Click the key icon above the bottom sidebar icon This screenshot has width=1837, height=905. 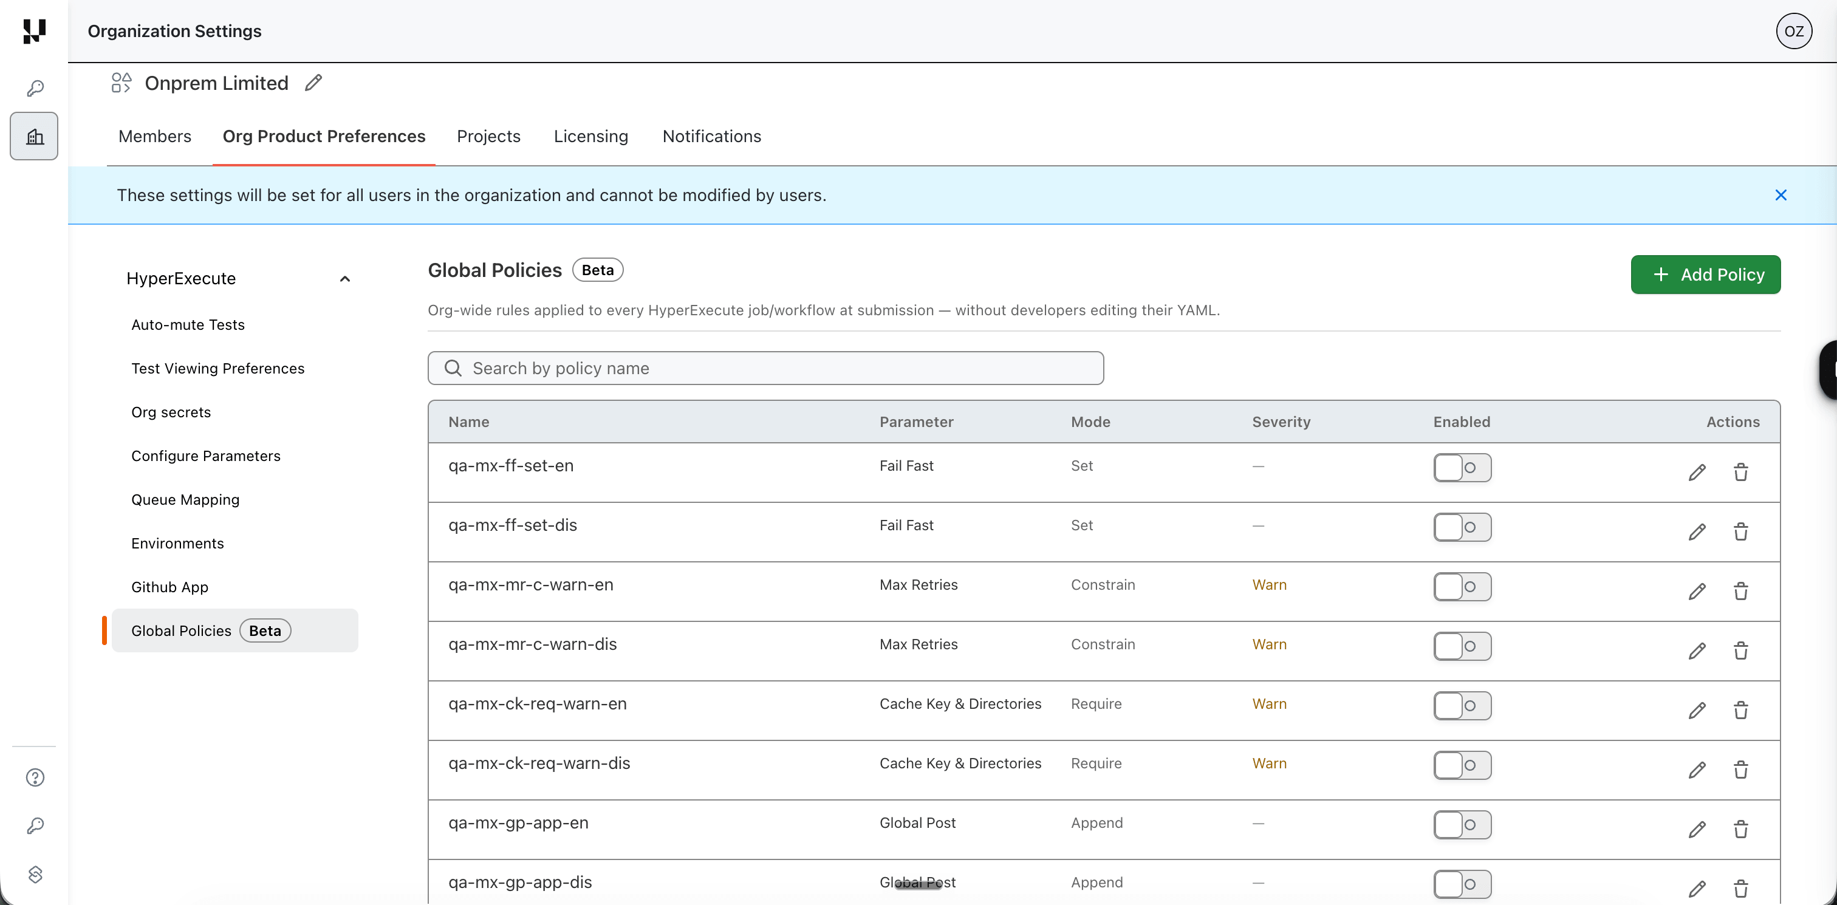point(35,826)
